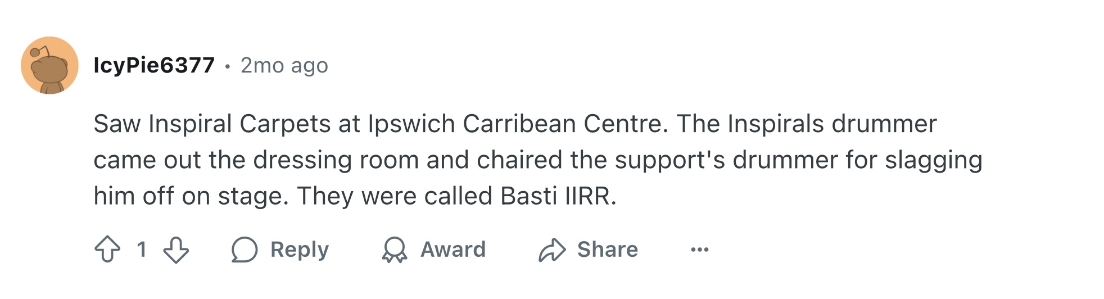Click the Share button label
The height and width of the screenshot is (299, 1104).
[607, 250]
